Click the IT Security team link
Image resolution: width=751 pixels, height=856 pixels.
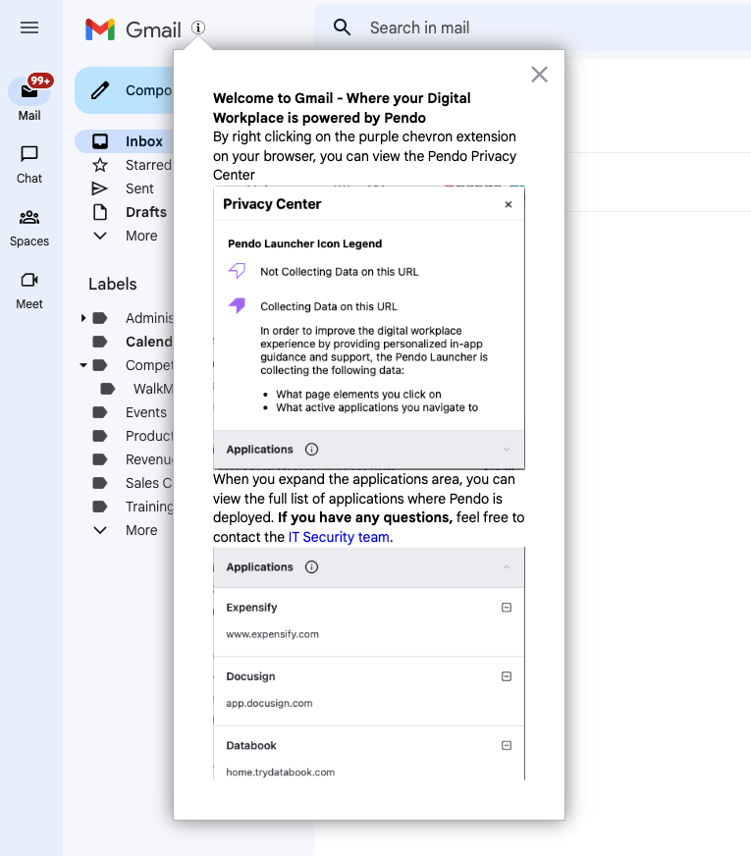[339, 537]
